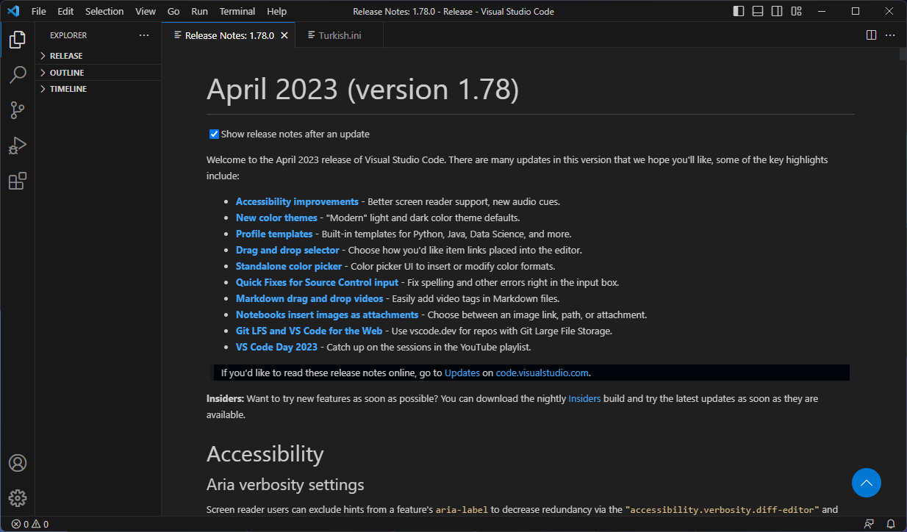The height and width of the screenshot is (532, 907).
Task: Open the Accessibility improvements link
Action: (297, 201)
